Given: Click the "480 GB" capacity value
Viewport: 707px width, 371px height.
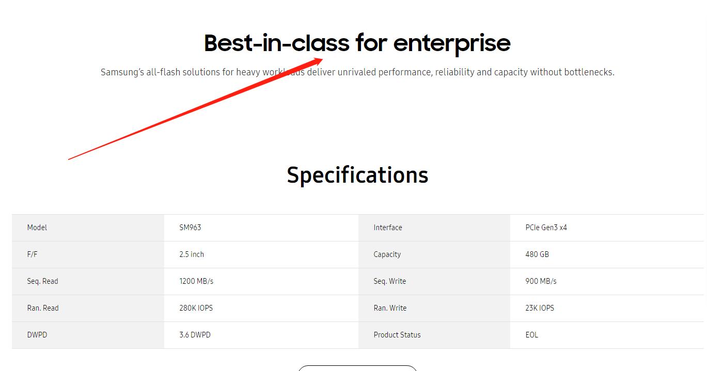Looking at the screenshot, I should click(x=537, y=254).
